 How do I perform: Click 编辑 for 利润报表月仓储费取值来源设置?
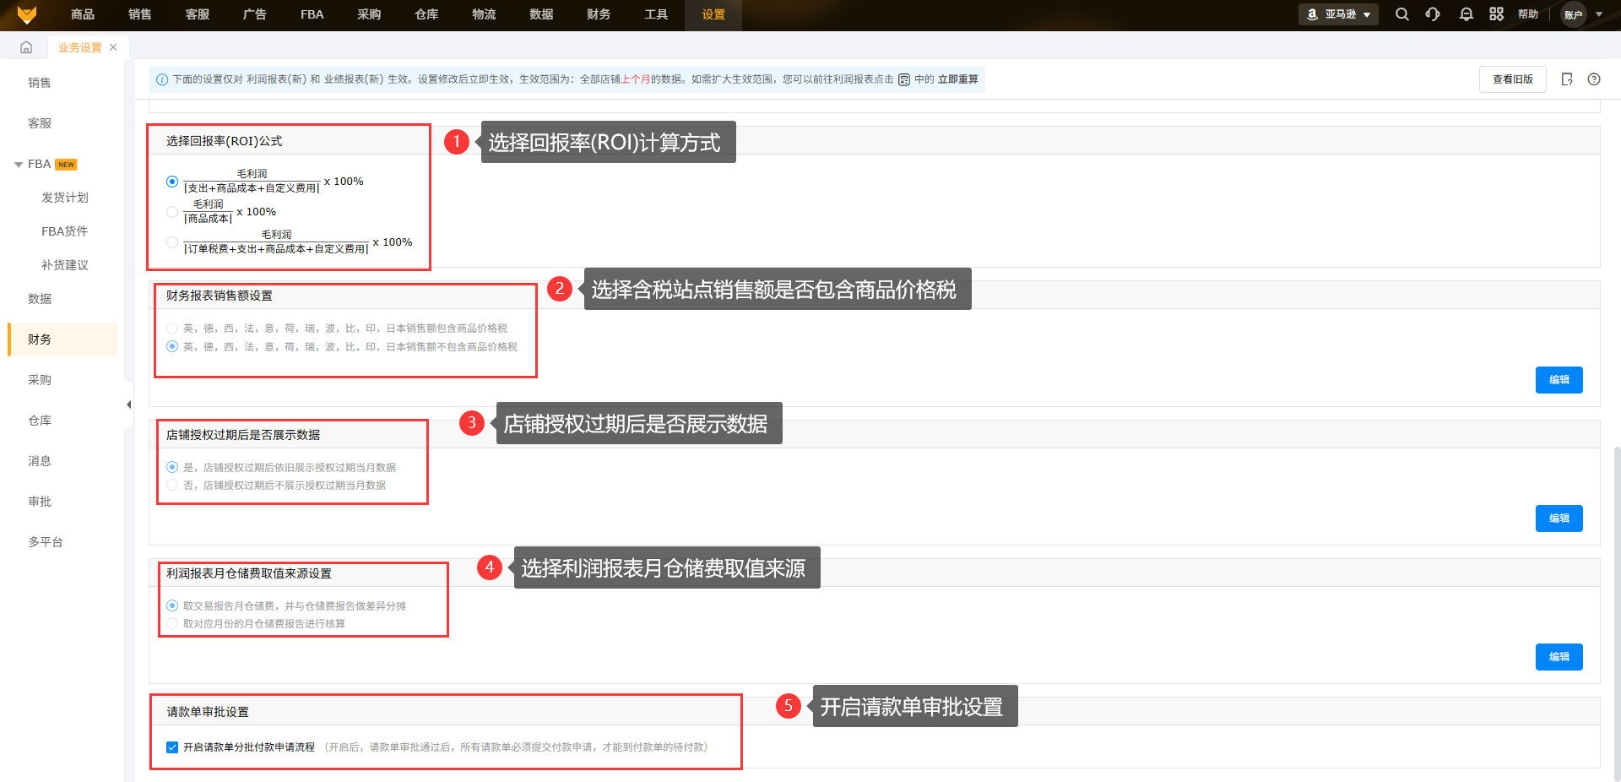[1559, 657]
